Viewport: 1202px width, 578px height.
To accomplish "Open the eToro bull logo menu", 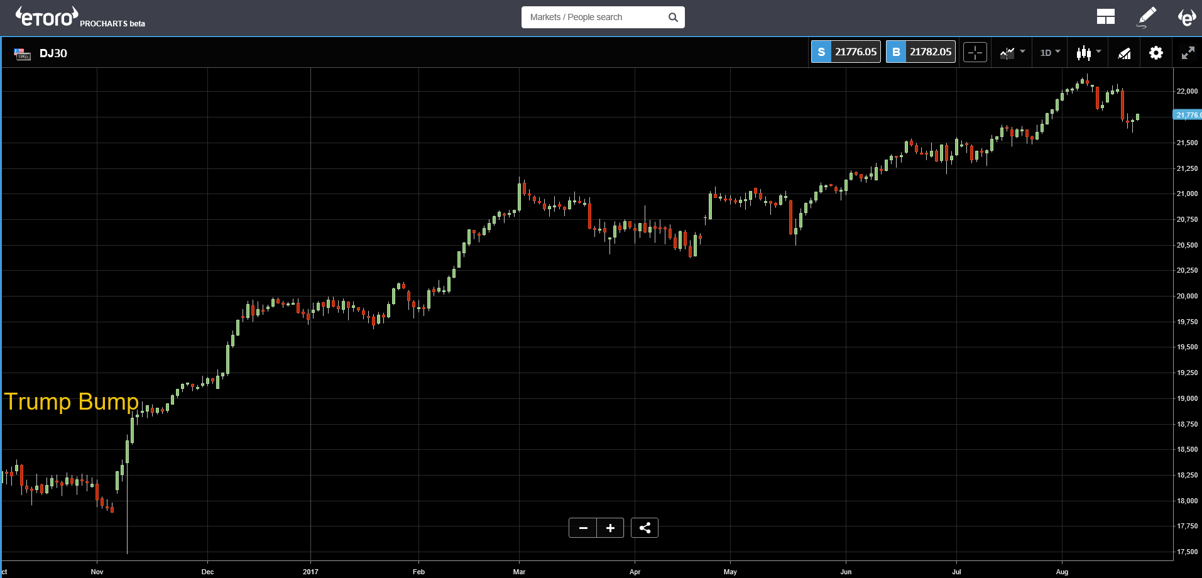I will (x=1187, y=17).
